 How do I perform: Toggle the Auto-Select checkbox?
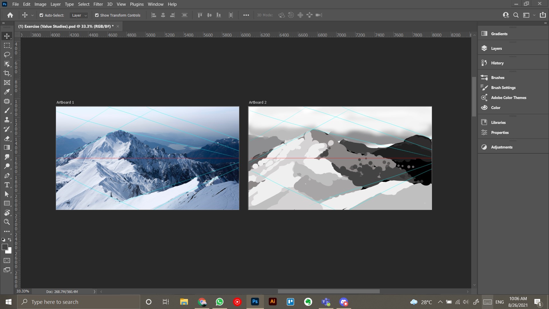[41, 15]
